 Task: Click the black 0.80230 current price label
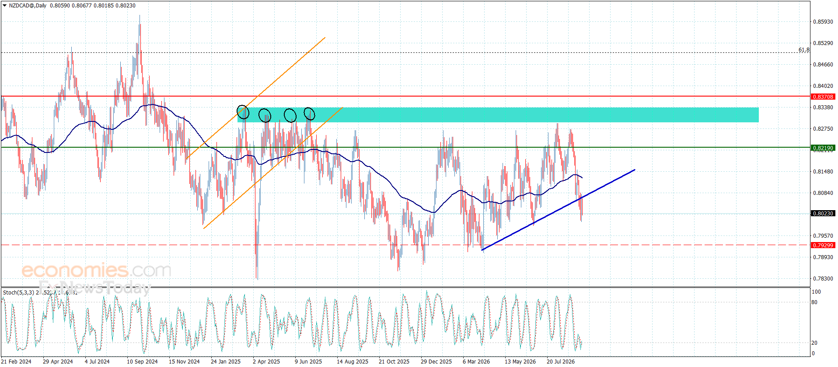tap(823, 213)
